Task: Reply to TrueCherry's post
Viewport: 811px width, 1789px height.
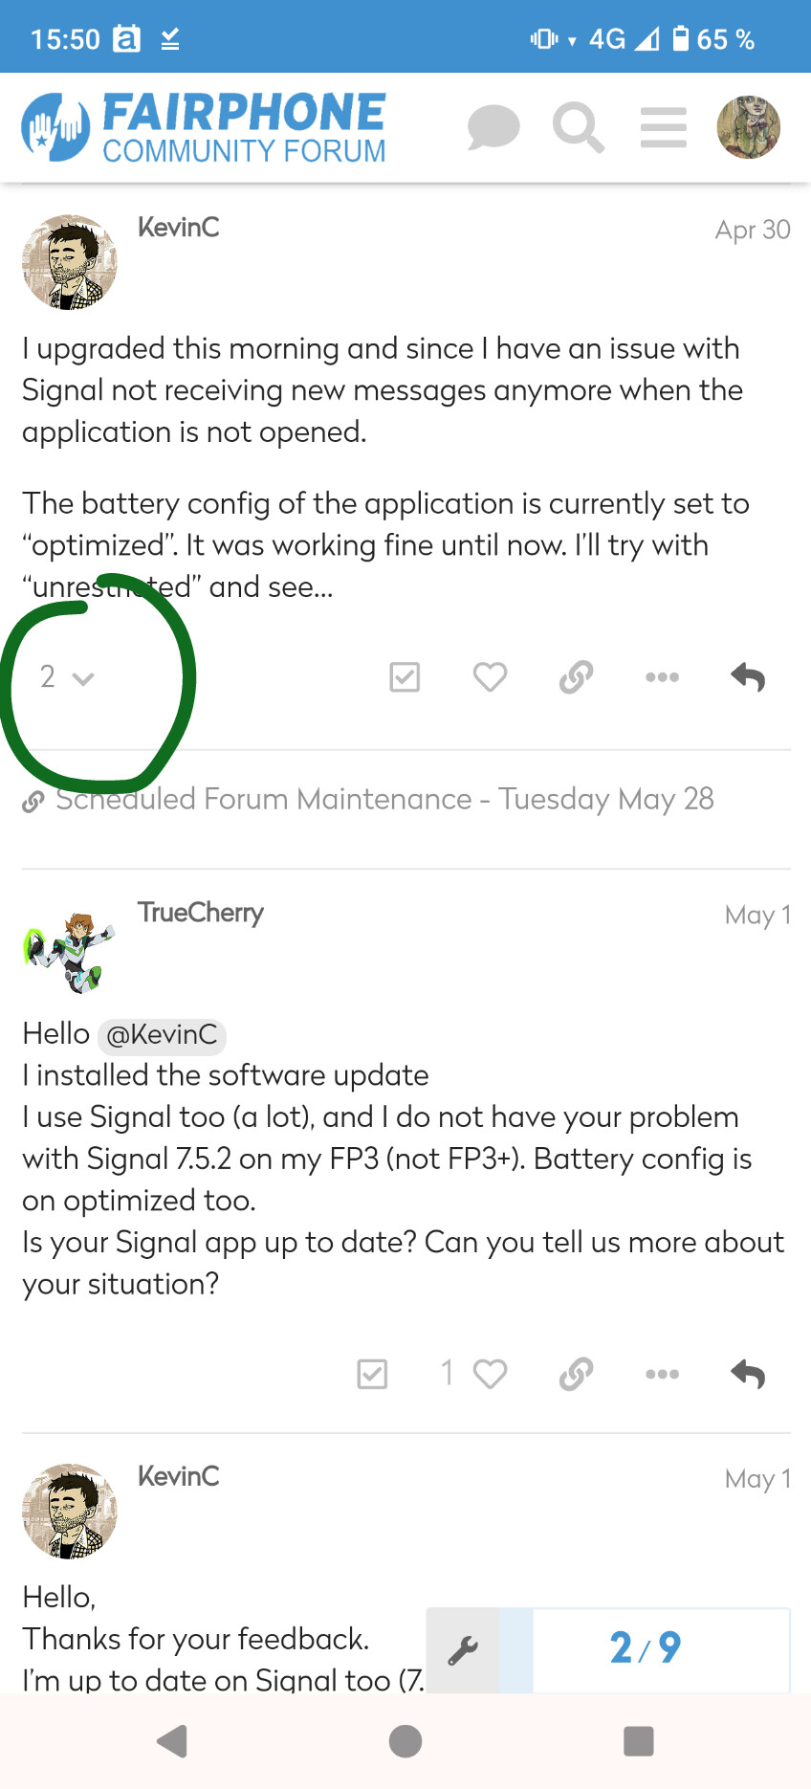Action: pyautogui.click(x=748, y=1374)
